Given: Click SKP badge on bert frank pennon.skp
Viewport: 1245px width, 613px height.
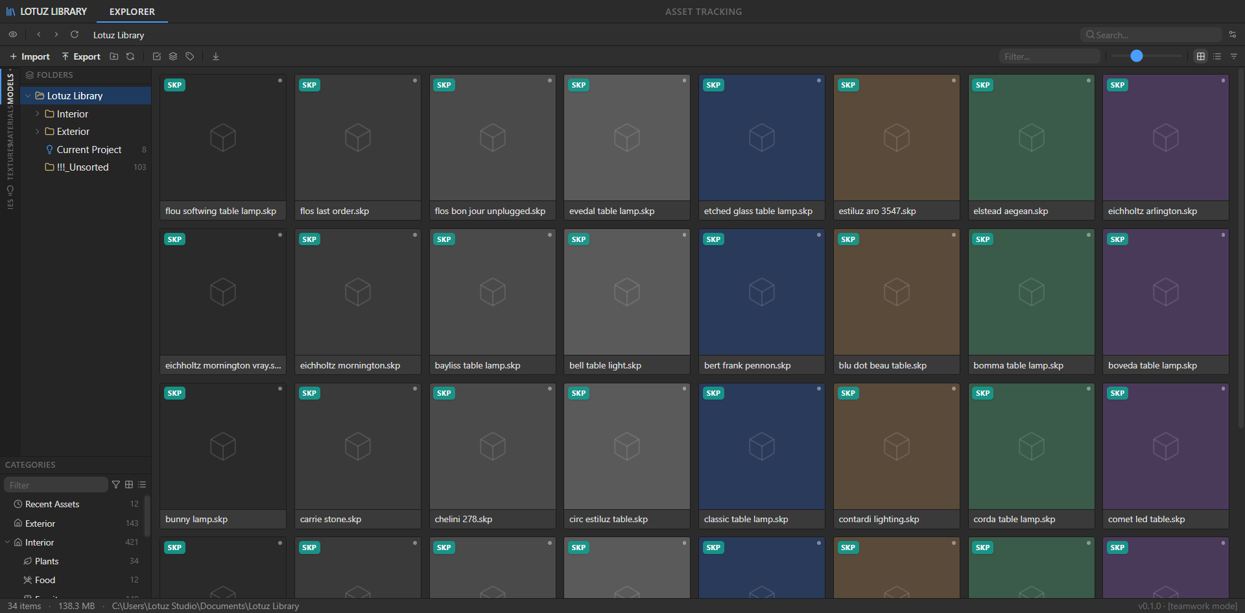Looking at the screenshot, I should point(713,239).
